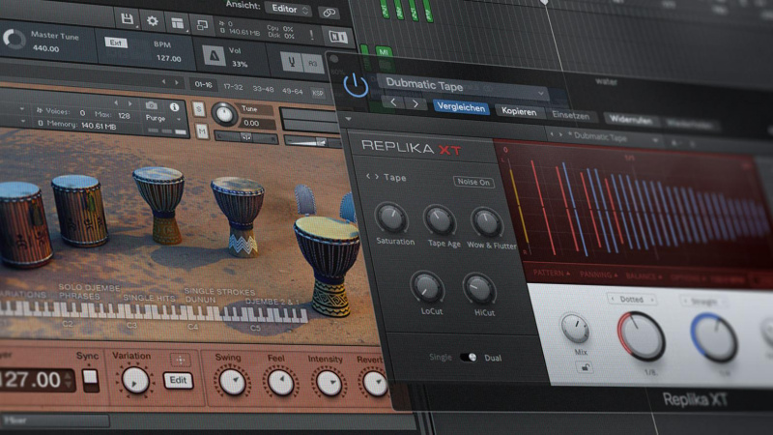Viewport: 773px width, 435px height.
Task: Select the 33-48 instrument page tab
Action: [263, 89]
